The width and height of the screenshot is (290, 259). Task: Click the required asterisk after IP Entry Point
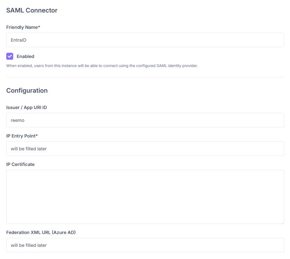(36, 135)
